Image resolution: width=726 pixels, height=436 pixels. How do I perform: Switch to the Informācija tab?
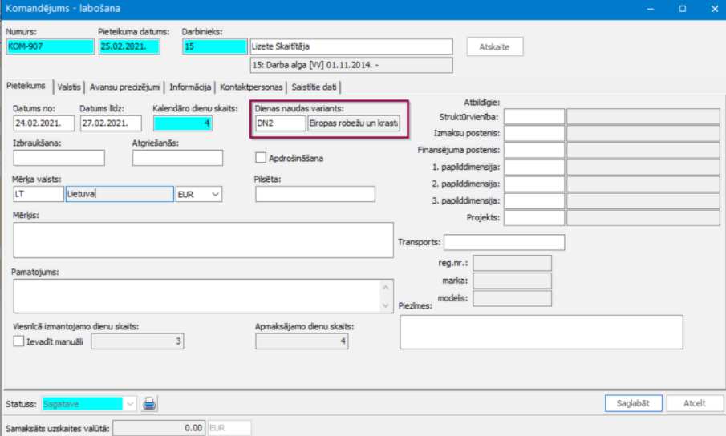point(190,87)
